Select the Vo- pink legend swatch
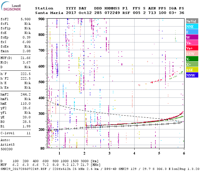This screenshot has width=200, height=171. [192, 43]
